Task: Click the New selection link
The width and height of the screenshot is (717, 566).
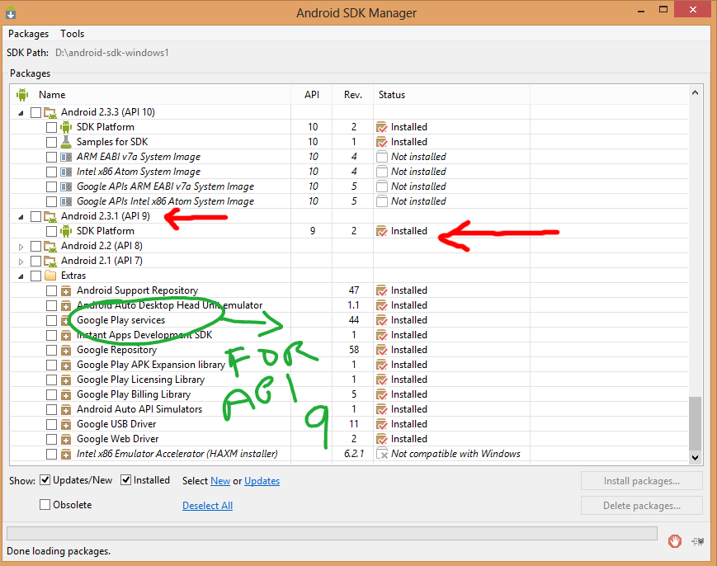Action: tap(220, 481)
